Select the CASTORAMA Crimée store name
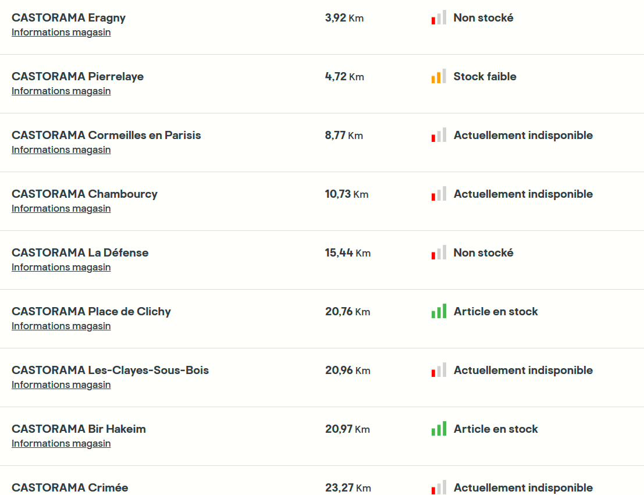Screen dimensions: 644x495 tap(70, 488)
